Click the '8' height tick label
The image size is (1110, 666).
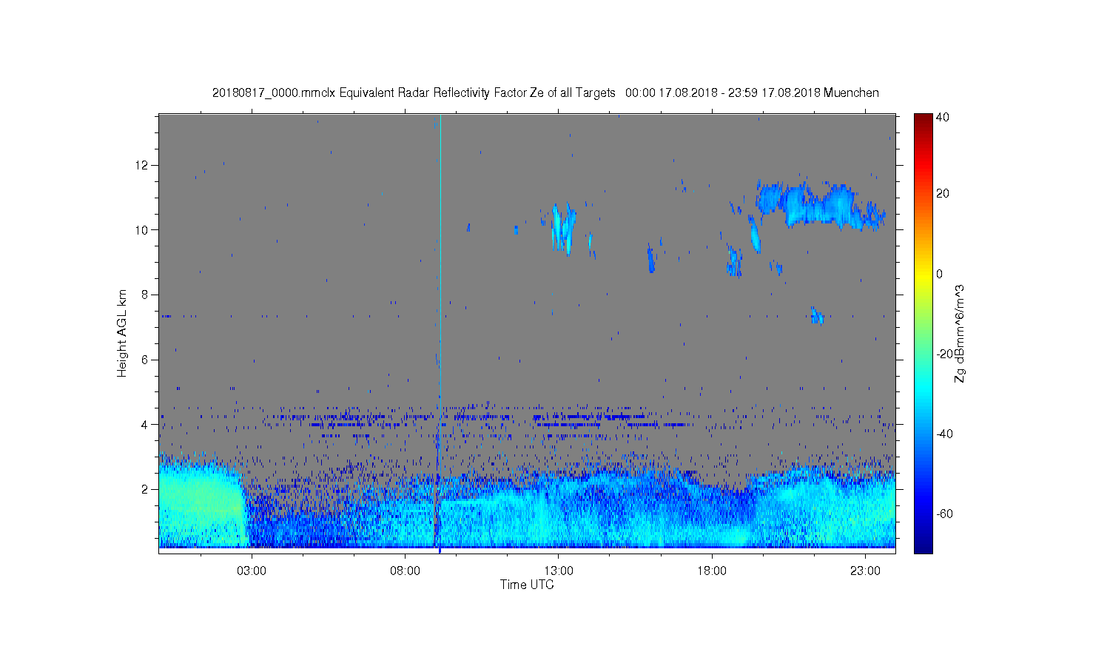[146, 295]
